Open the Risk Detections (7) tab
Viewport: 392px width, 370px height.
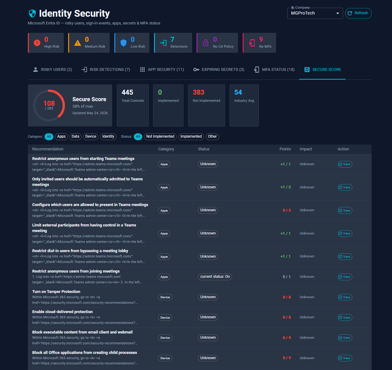(x=106, y=70)
